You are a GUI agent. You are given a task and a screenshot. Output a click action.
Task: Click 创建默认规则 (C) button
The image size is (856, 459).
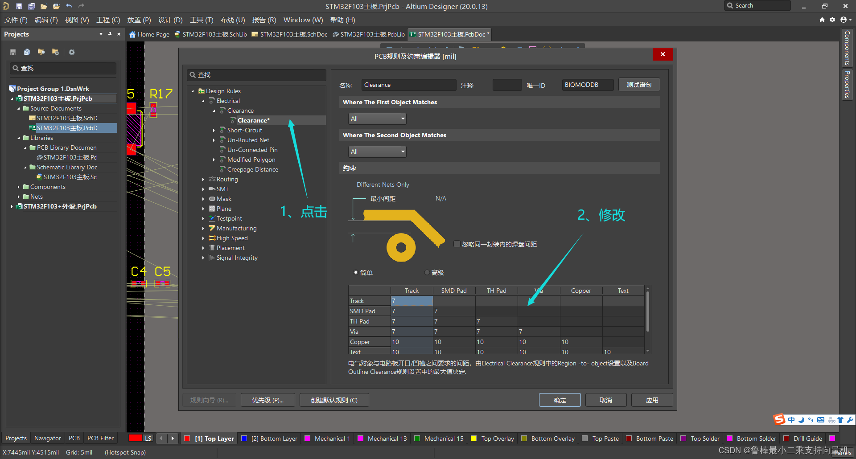point(334,400)
